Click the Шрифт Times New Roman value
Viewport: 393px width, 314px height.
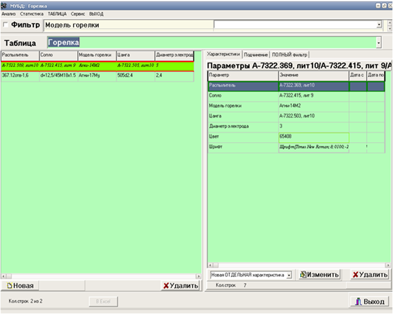point(313,147)
